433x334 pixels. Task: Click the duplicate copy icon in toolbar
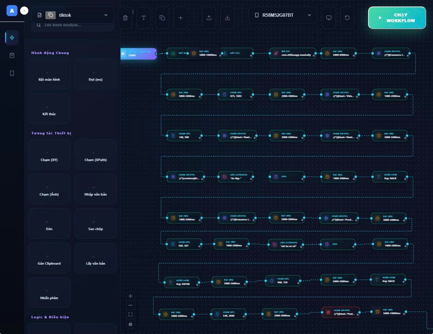pos(162,18)
